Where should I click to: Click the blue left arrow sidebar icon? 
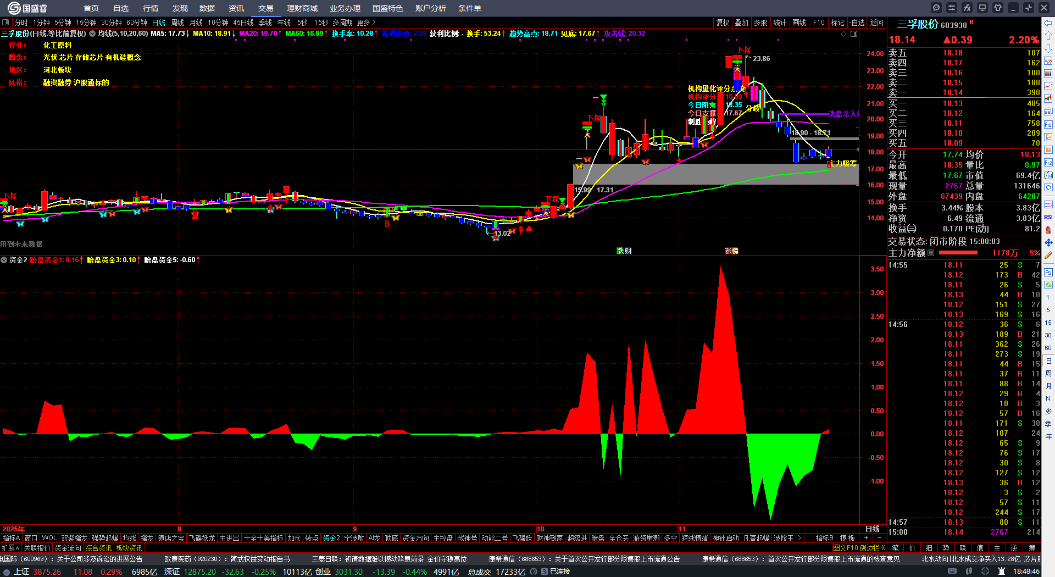pyautogui.click(x=1048, y=23)
